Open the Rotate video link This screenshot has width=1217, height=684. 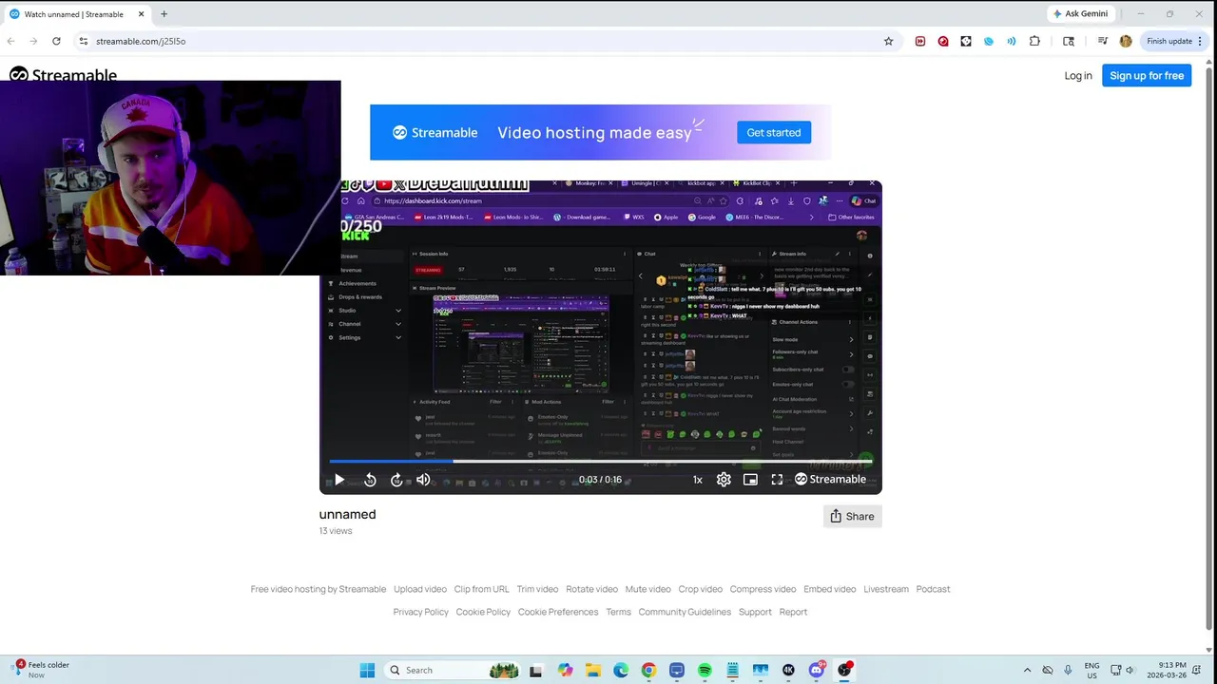591,589
